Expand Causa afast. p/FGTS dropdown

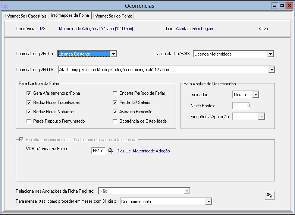[x=272, y=70]
